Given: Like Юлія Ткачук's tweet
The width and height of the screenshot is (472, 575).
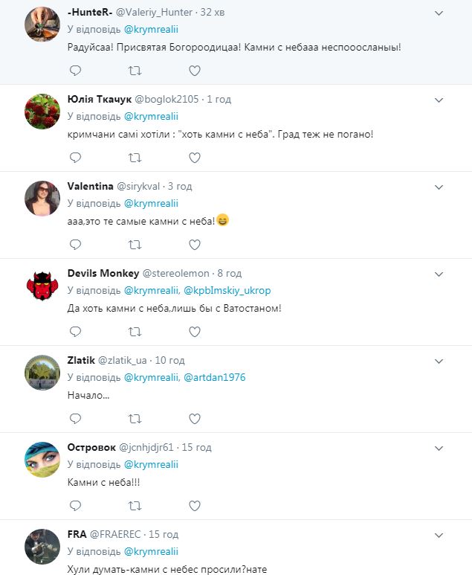Looking at the screenshot, I should click(195, 158).
